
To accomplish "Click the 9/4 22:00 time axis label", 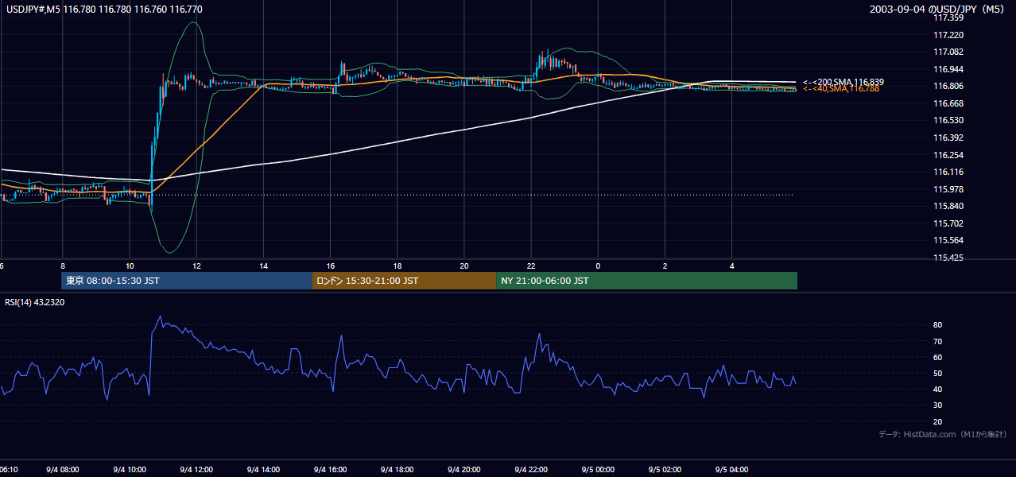I will 530,470.
